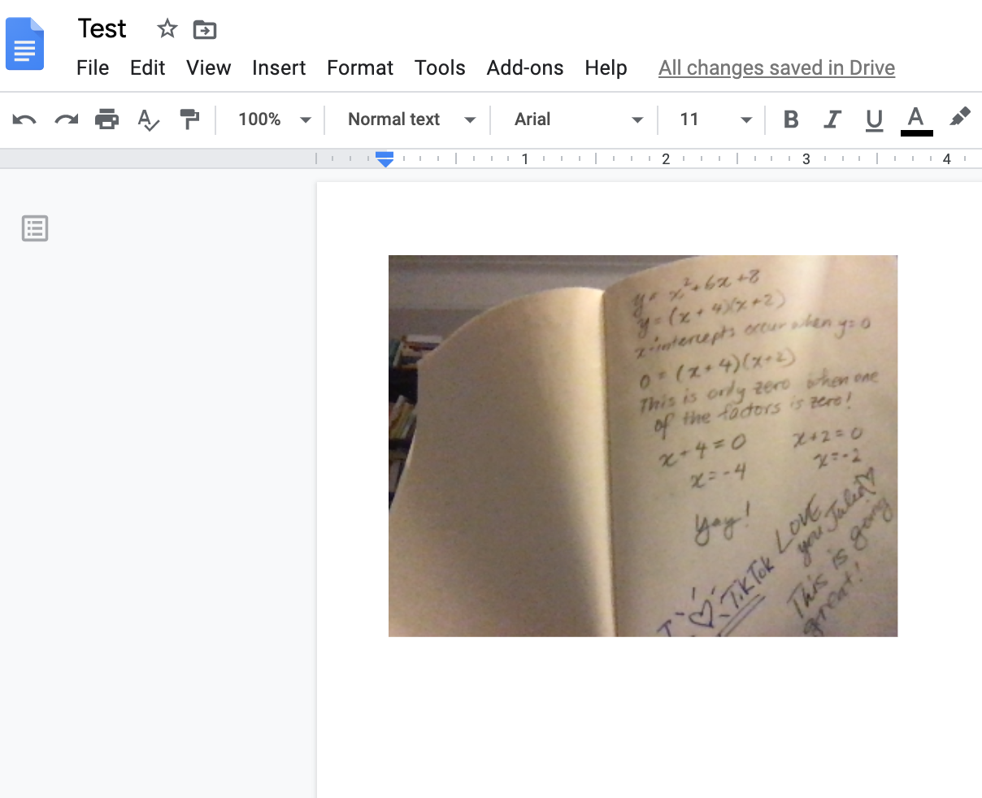
Task: Select the Paint format roller icon
Action: coord(189,119)
